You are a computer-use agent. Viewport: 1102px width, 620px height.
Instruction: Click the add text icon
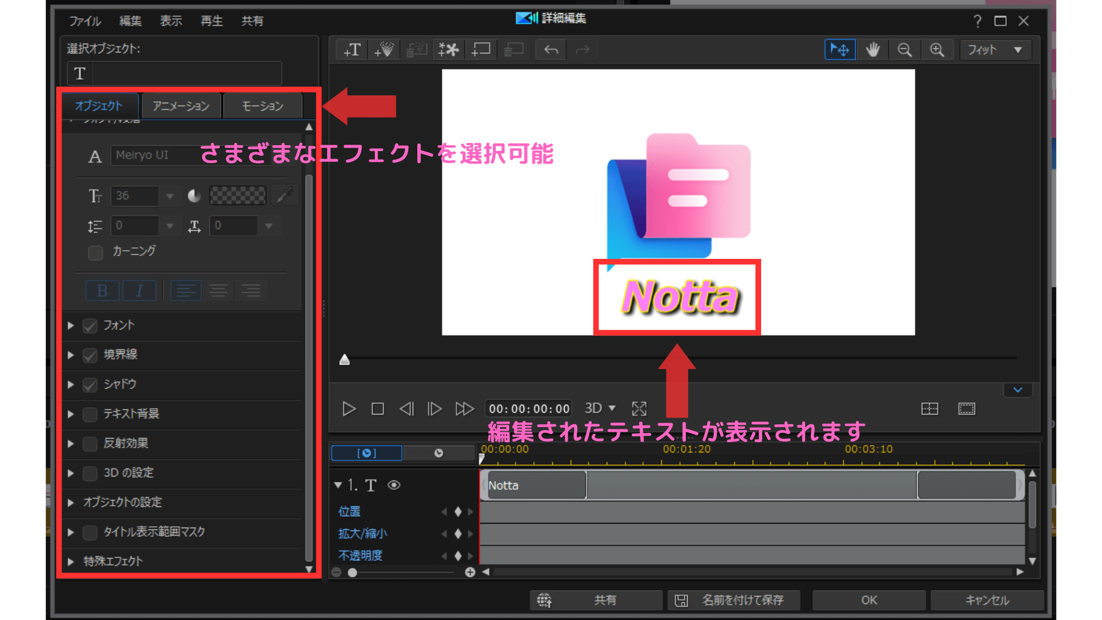pos(352,50)
